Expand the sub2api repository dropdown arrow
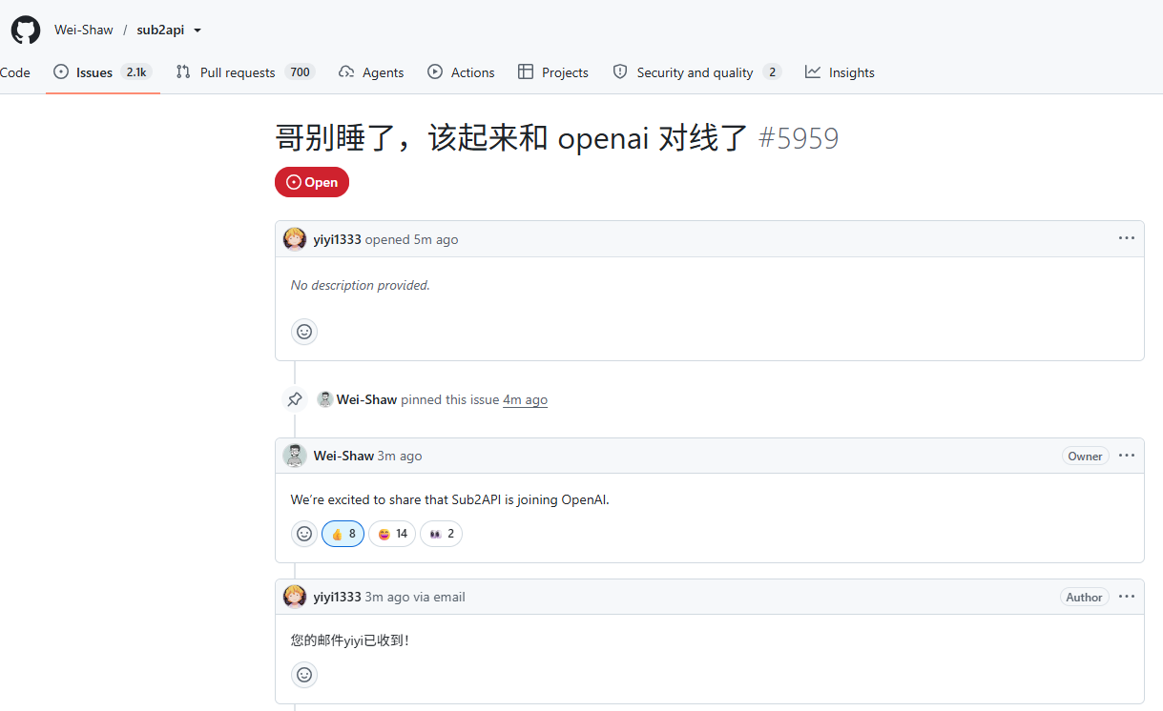 pos(197,30)
